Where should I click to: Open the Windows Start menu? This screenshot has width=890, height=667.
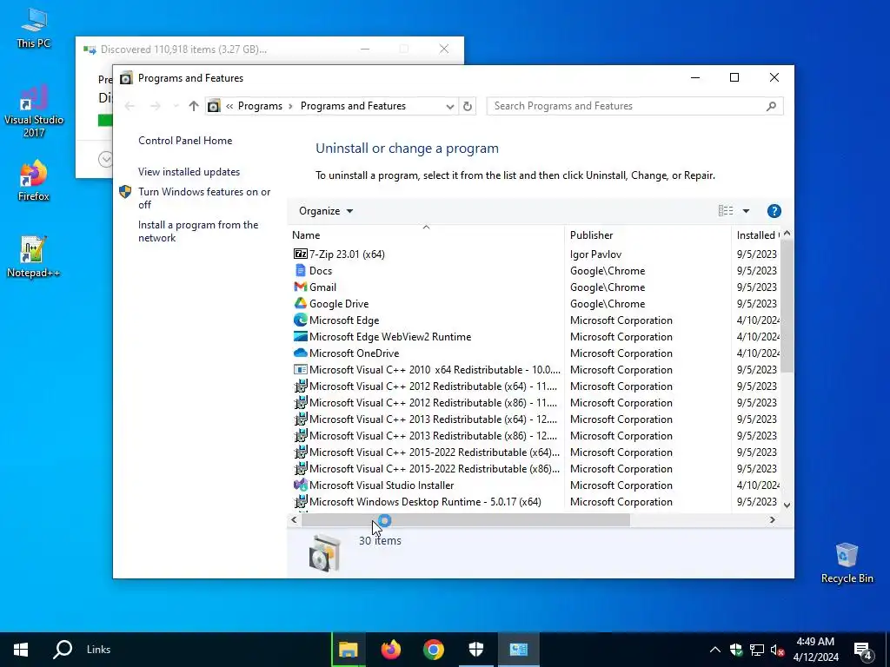pos(21,650)
